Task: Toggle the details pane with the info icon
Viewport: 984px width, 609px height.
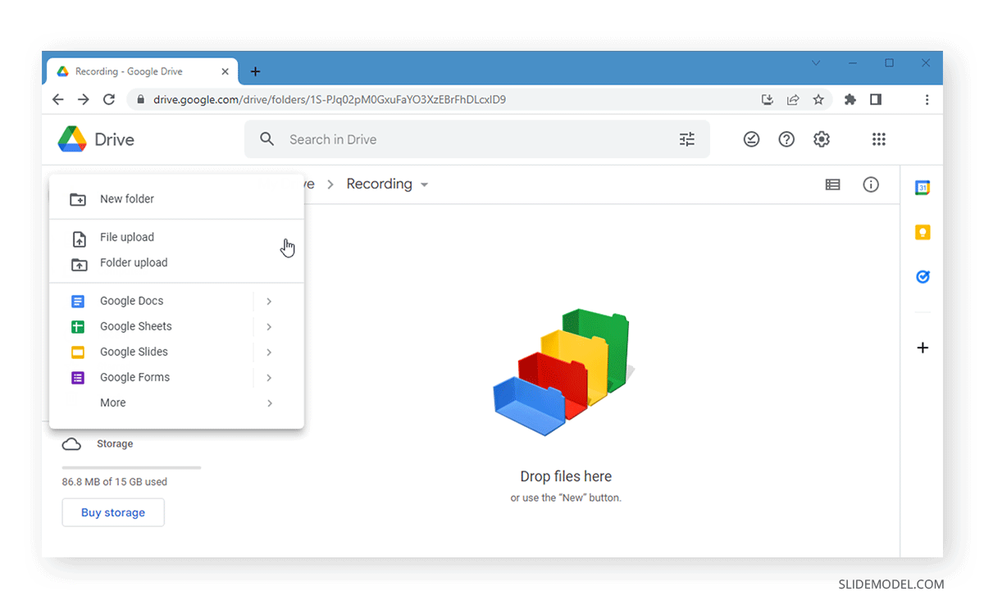Action: [x=871, y=184]
